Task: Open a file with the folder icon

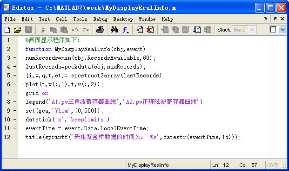Action: tap(18, 30)
